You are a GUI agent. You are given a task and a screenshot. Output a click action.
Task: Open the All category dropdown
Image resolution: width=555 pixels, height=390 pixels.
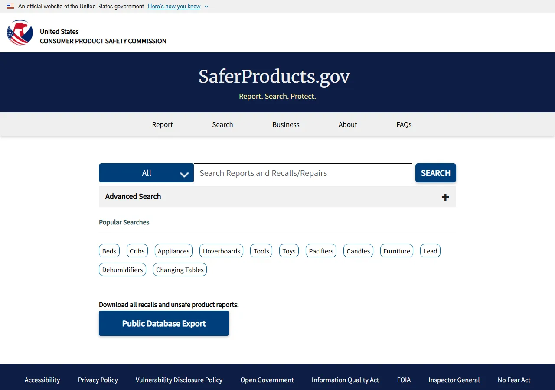[146, 173]
